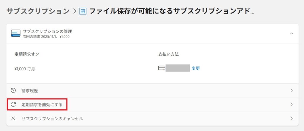Collapse the subscription management section chevron
This screenshot has height=131, width=304.
click(x=292, y=34)
